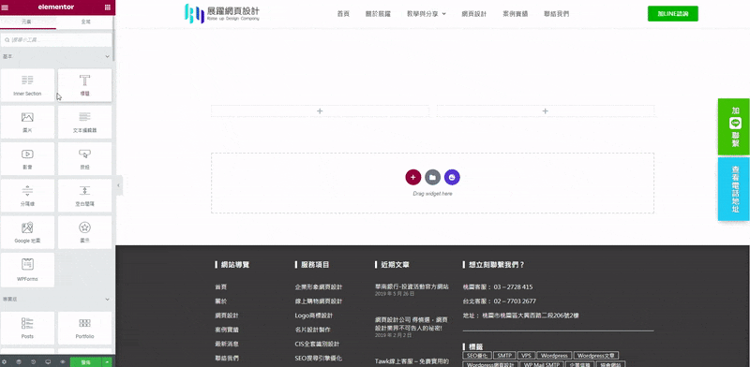Click the green 加LINE諮詢 button

click(x=672, y=14)
